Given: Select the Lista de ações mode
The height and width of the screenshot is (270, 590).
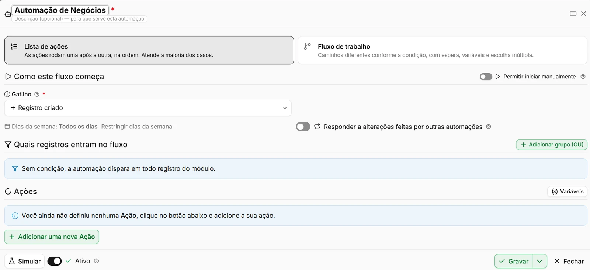Looking at the screenshot, I should click(149, 50).
